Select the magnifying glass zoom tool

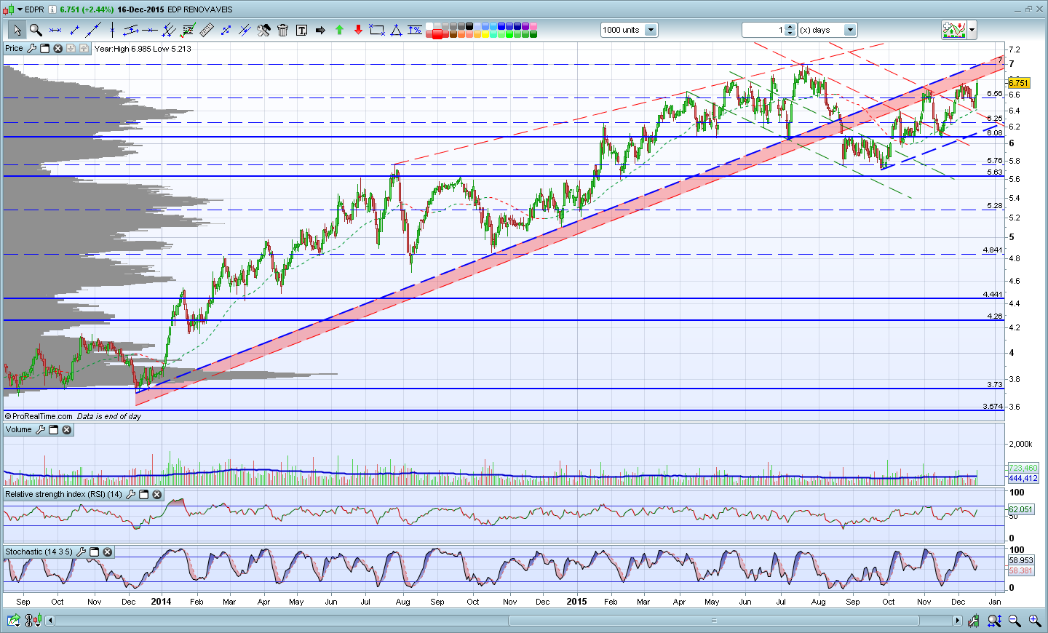pos(35,30)
